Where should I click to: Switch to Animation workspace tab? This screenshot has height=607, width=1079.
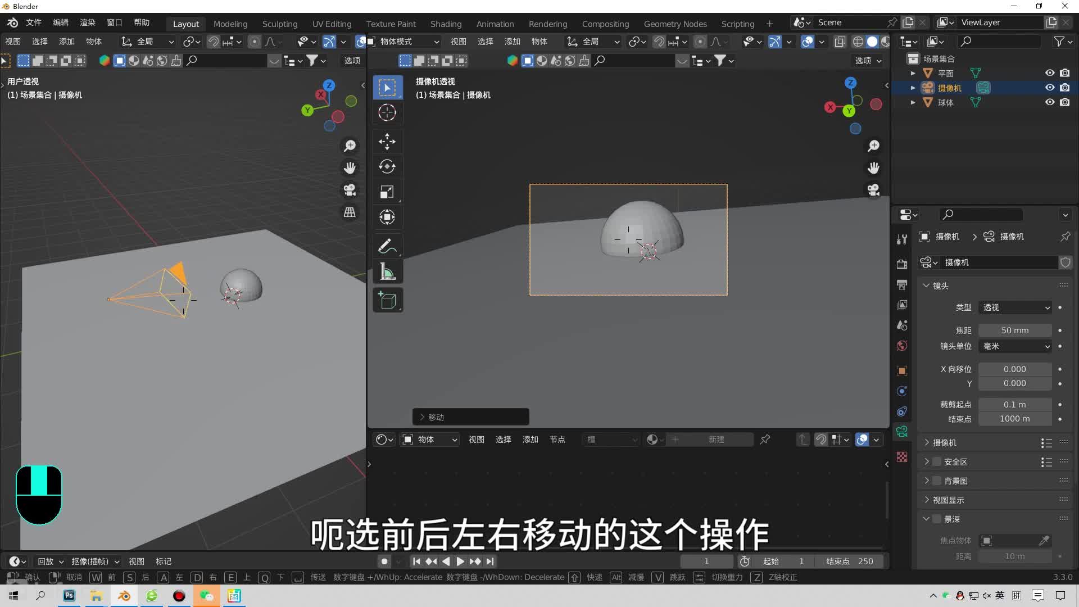click(495, 24)
